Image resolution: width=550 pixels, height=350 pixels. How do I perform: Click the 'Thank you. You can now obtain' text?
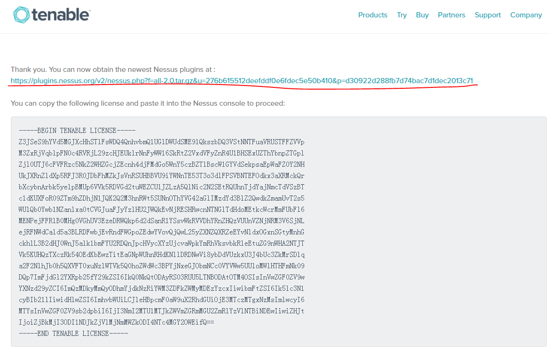(113, 70)
